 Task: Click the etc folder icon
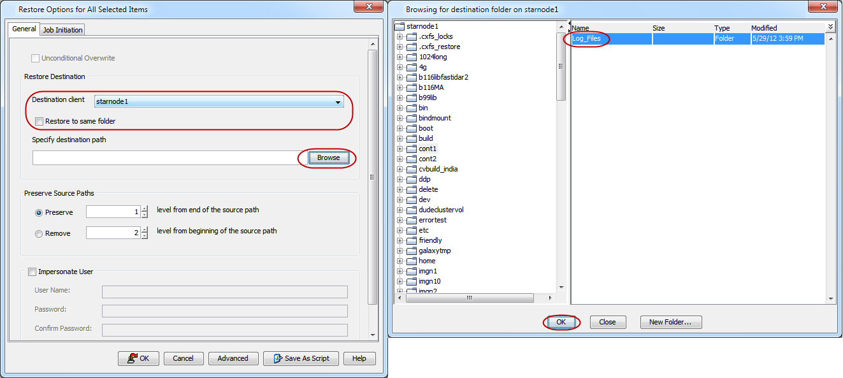pos(410,230)
